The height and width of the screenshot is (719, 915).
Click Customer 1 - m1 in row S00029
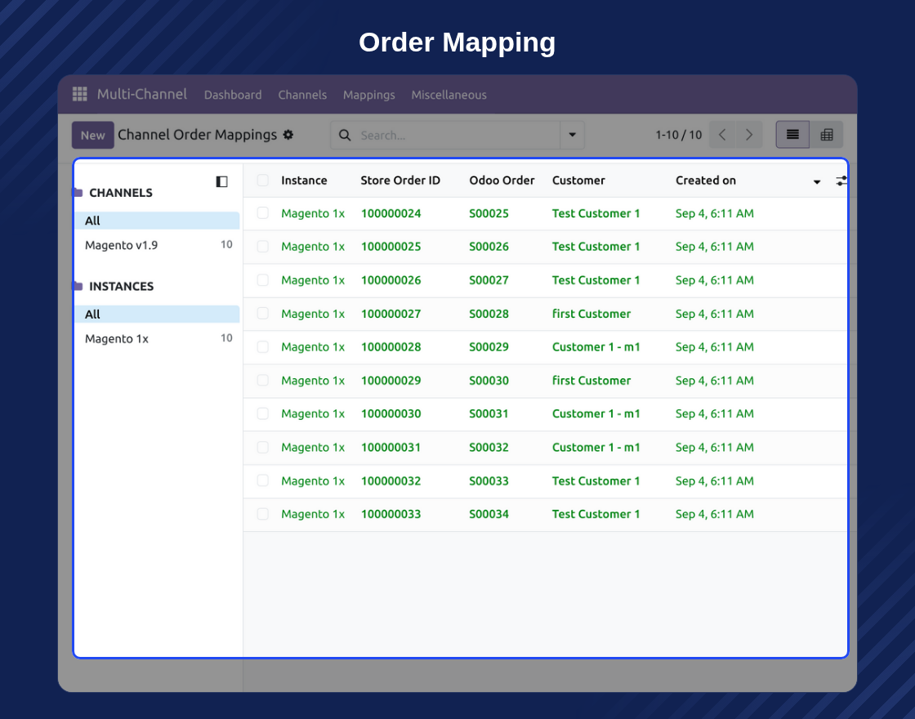[596, 347]
